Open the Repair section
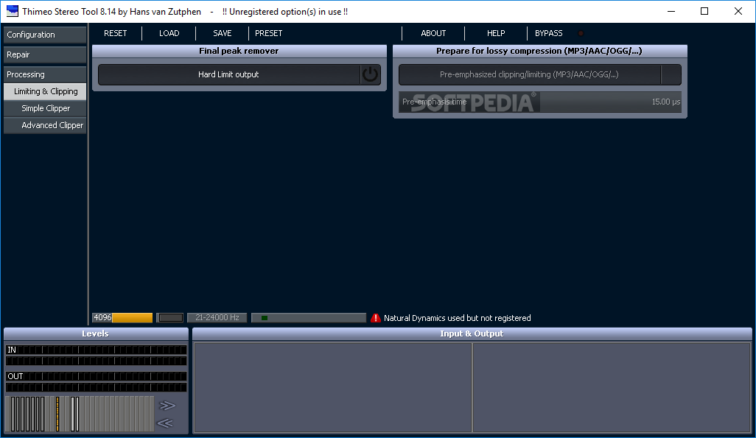 [x=45, y=55]
